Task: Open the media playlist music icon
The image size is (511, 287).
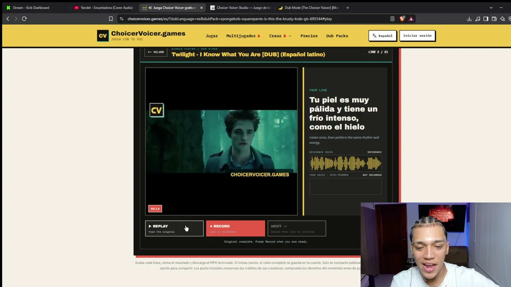Action: [x=477, y=19]
